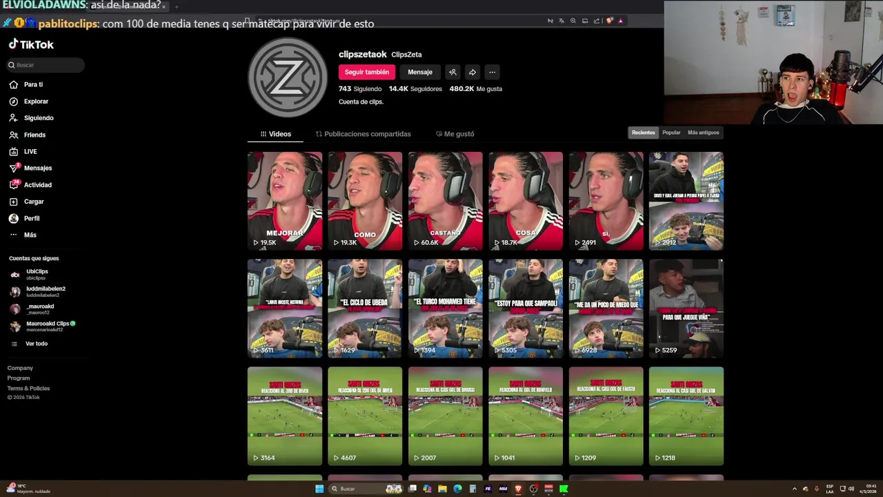Open the football video with 4607 views

pos(365,416)
